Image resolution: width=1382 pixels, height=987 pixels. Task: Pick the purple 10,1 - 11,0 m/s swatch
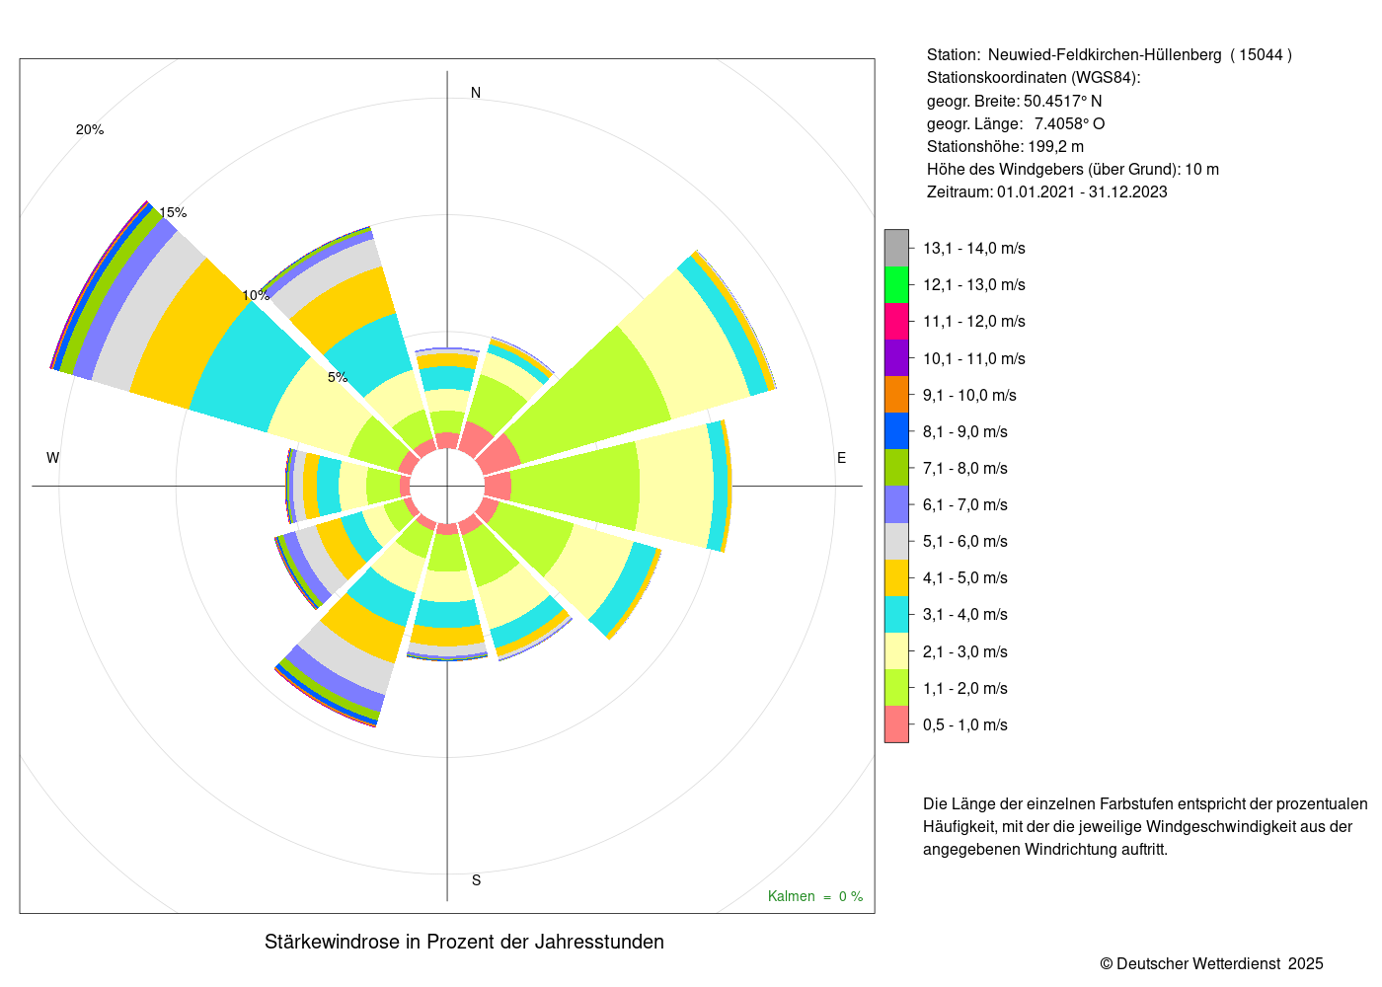point(896,358)
